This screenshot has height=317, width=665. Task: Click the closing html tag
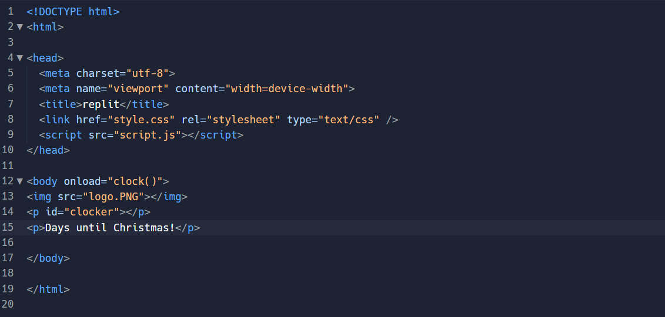tap(48, 289)
